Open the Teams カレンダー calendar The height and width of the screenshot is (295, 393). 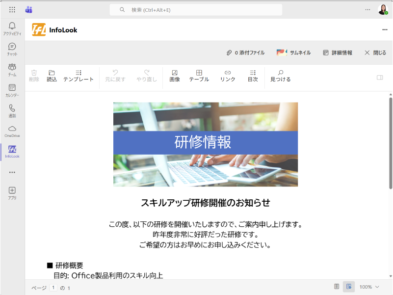point(12,90)
